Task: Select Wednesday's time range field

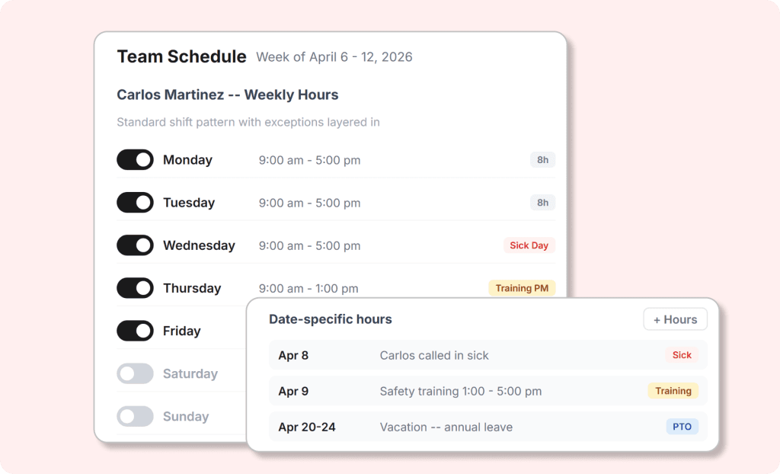Action: 309,245
